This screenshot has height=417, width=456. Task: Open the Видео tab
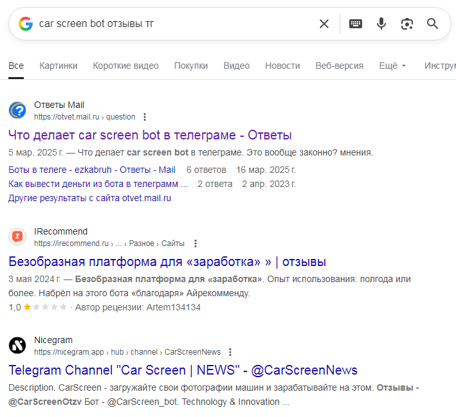coord(237,66)
